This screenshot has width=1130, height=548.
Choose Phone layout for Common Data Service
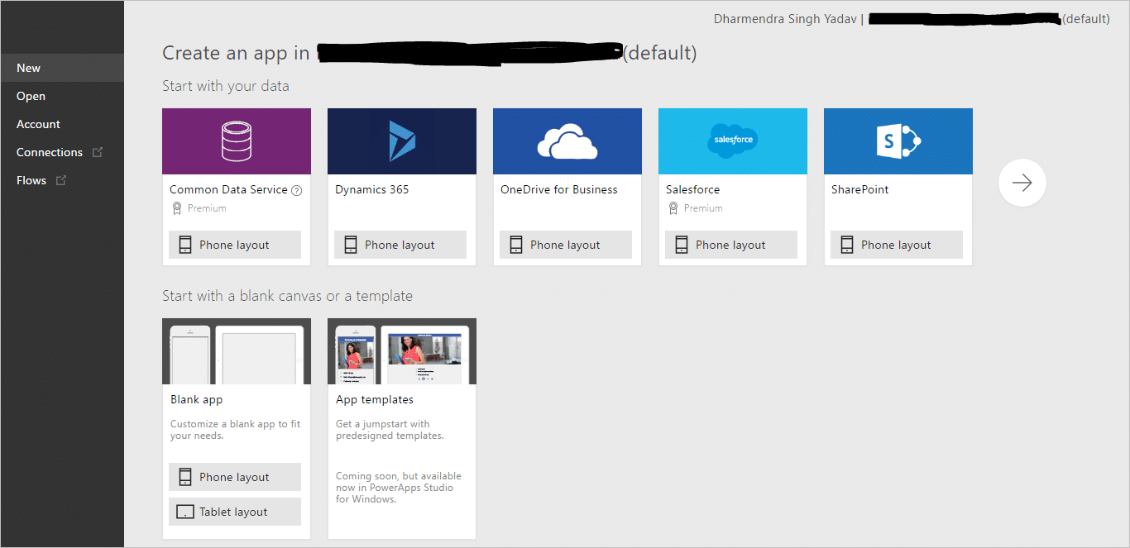tap(235, 245)
